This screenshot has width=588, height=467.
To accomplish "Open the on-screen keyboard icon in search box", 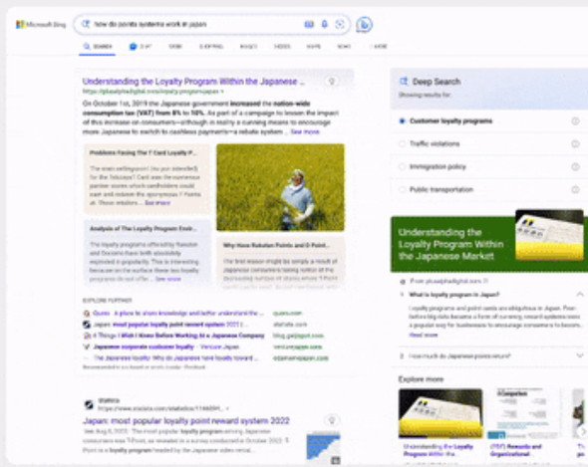I will tap(309, 24).
